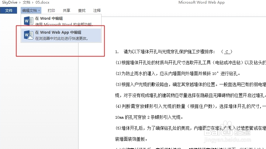
Task: Open the 注释 menu item
Action: pyautogui.click(x=97, y=11)
